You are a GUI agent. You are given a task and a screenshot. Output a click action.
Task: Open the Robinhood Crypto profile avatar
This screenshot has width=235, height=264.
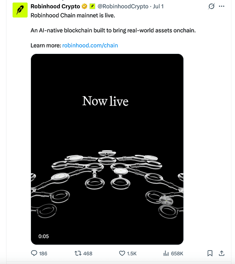[x=20, y=10]
